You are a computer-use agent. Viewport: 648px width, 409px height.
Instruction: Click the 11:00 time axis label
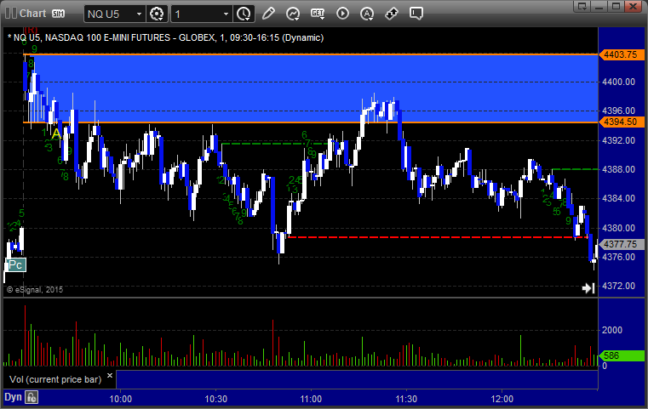click(311, 399)
